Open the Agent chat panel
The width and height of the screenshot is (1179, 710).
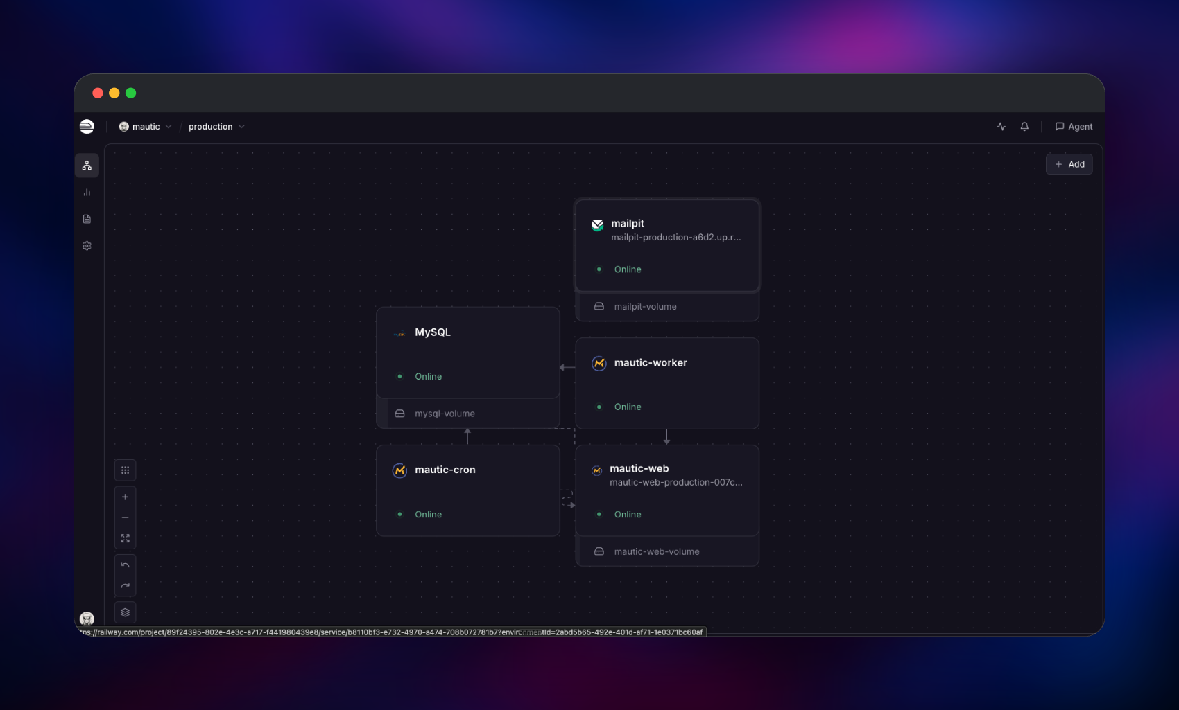coord(1074,127)
